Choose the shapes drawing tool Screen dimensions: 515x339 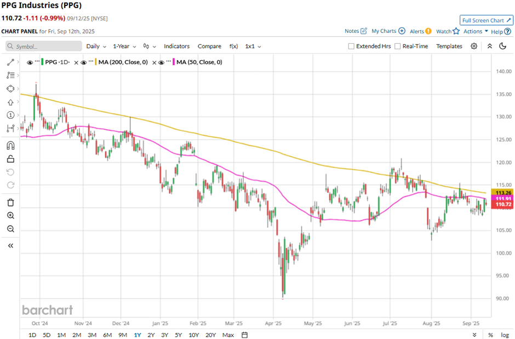coord(10,89)
